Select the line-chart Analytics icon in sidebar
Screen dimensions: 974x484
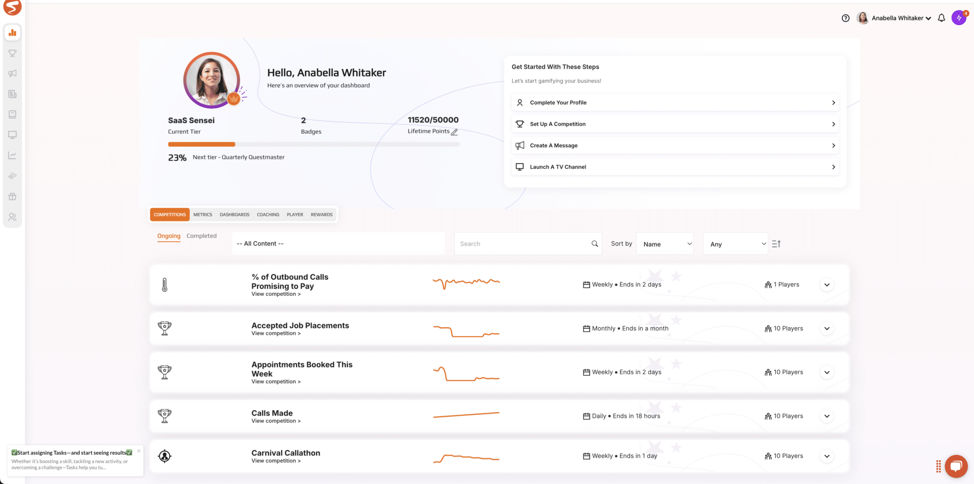click(x=12, y=155)
